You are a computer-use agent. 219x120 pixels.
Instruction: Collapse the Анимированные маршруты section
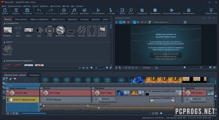pos(4,61)
